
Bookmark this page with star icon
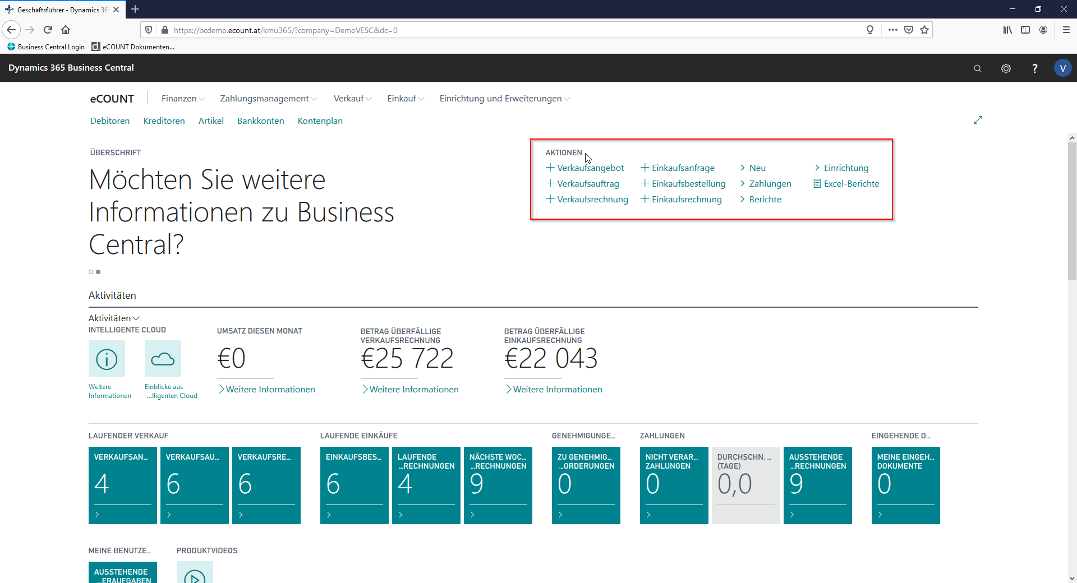924,30
